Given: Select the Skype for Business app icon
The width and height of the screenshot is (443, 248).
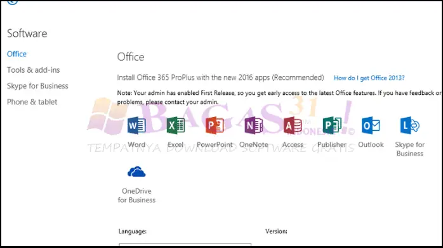Looking at the screenshot, I should (410, 125).
